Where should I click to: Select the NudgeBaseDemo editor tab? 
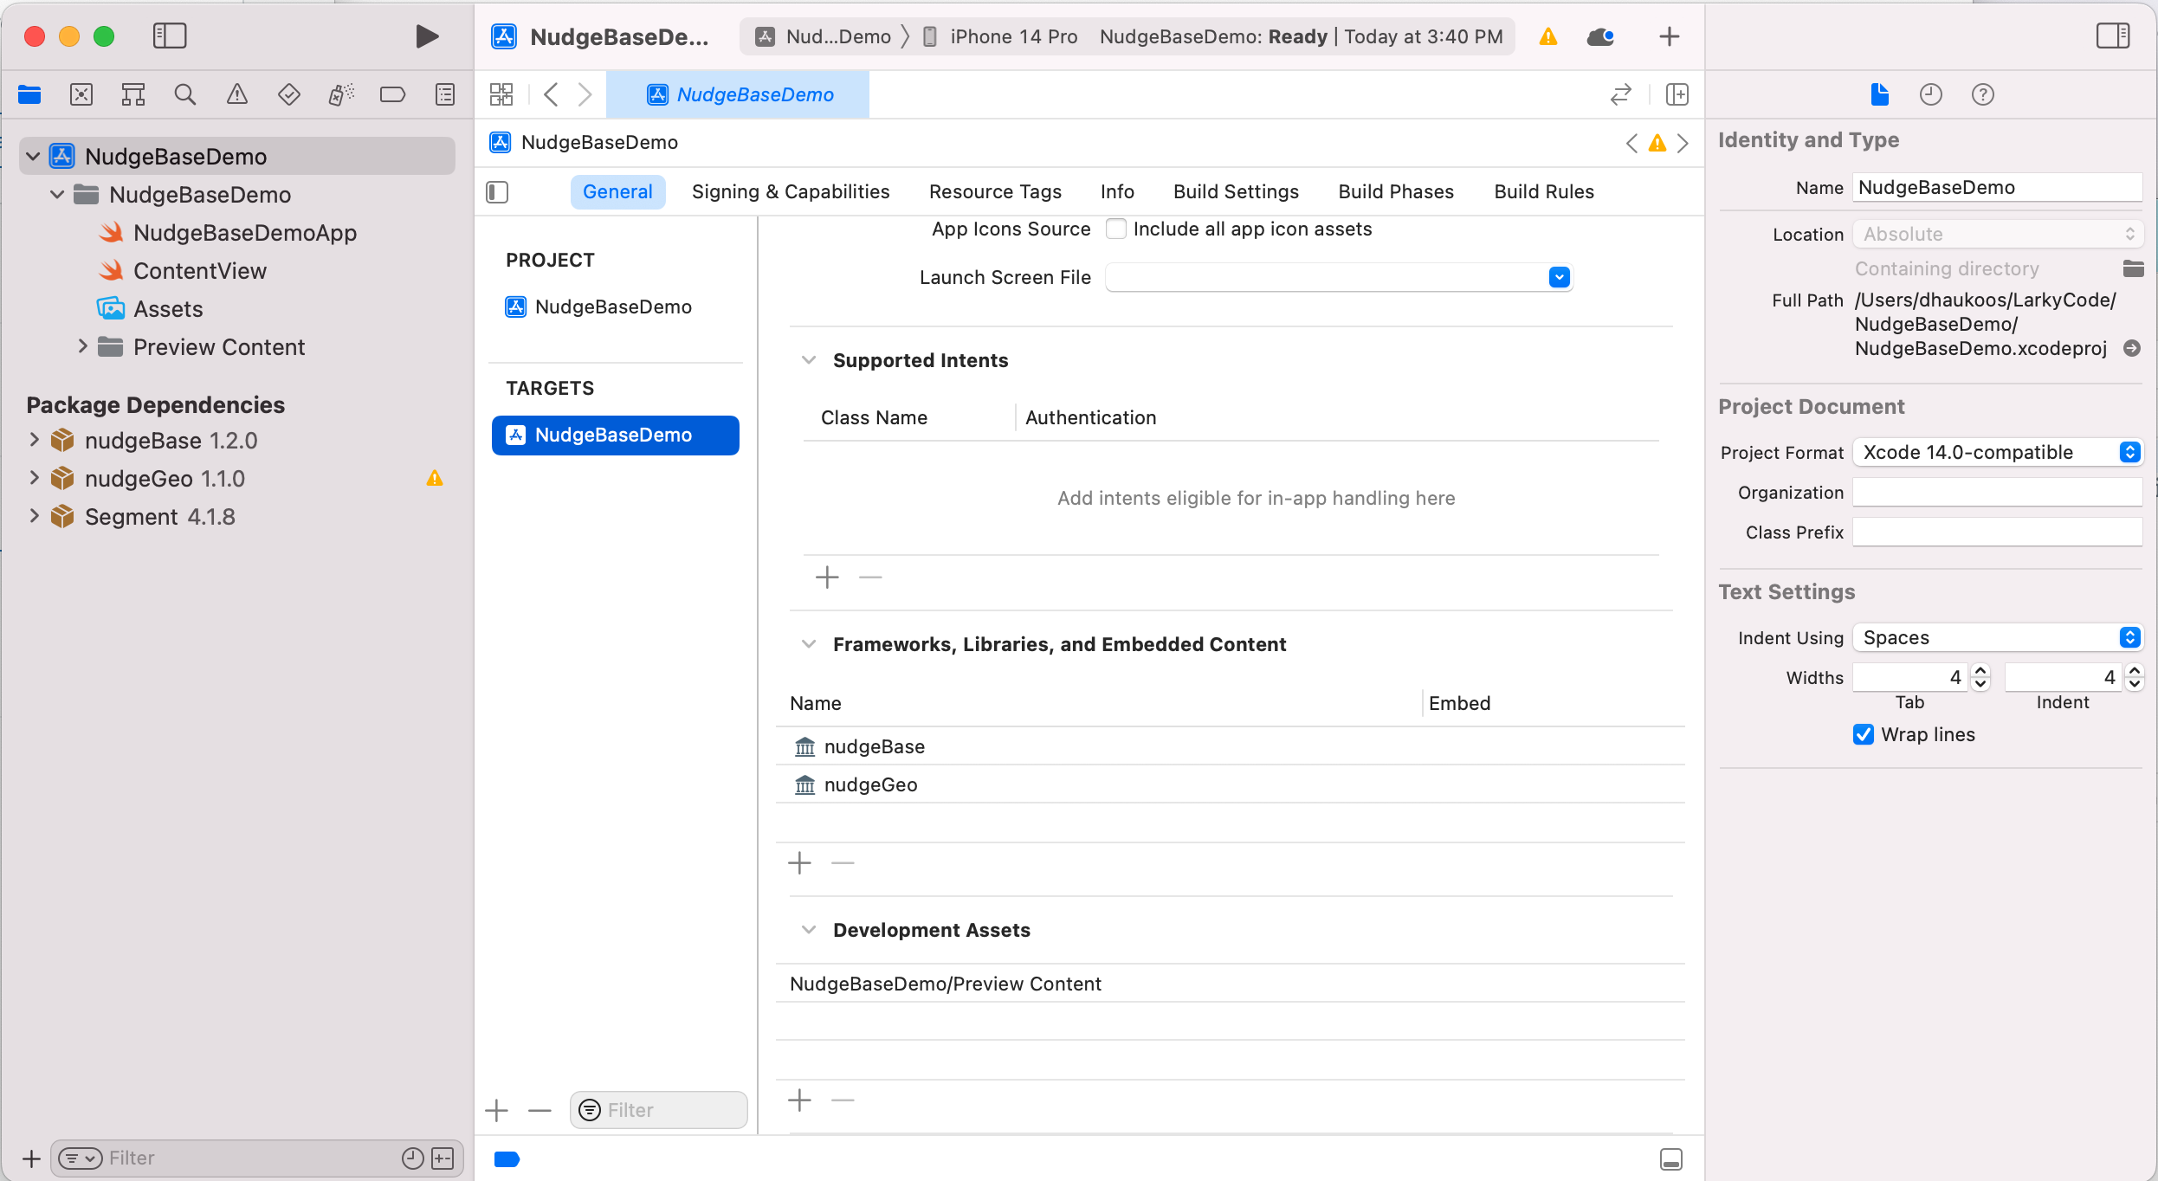[738, 94]
